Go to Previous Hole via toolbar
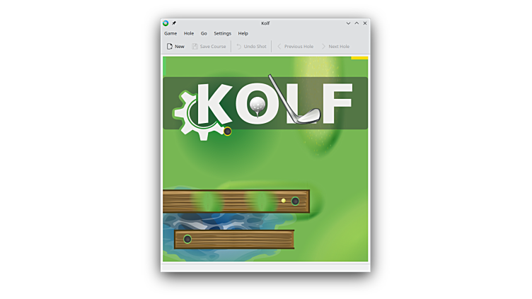Screen dimensions: 532x299 click(295, 47)
